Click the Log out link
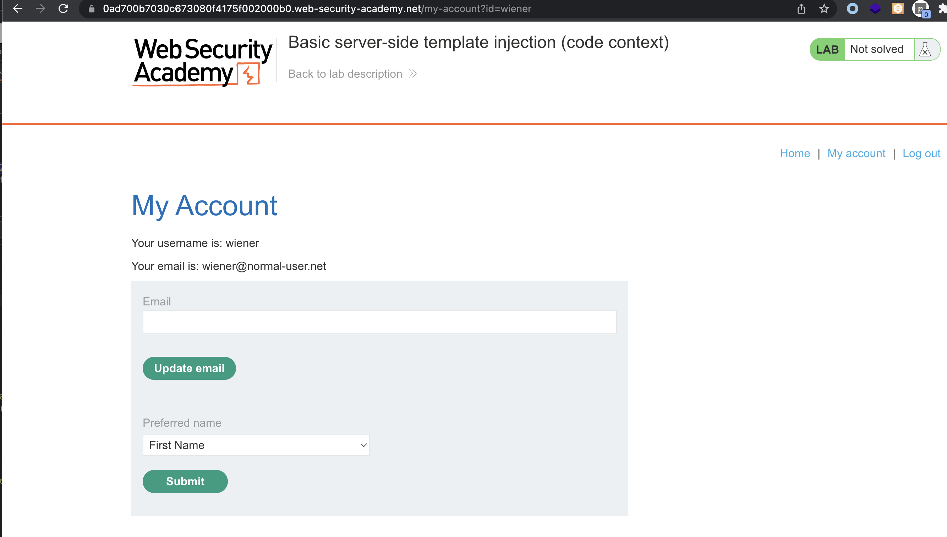The width and height of the screenshot is (947, 537). tap(921, 154)
